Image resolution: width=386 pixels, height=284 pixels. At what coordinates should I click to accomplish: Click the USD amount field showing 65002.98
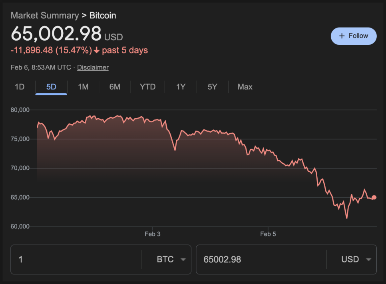click(260, 260)
